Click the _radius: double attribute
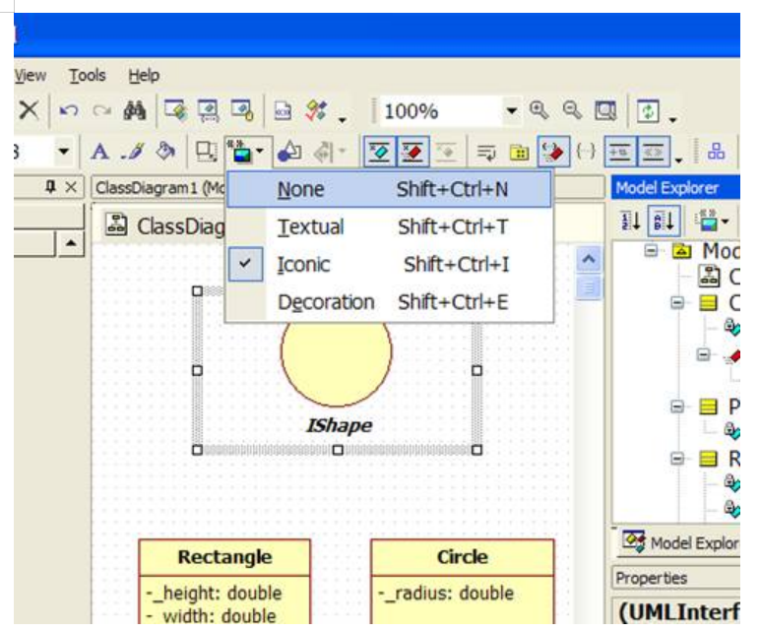 446,594
